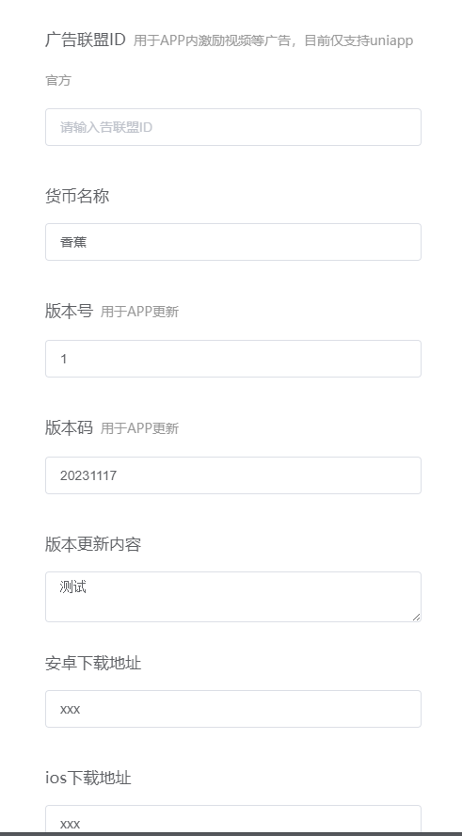Focus the 广告联盟ID input field

[232, 127]
